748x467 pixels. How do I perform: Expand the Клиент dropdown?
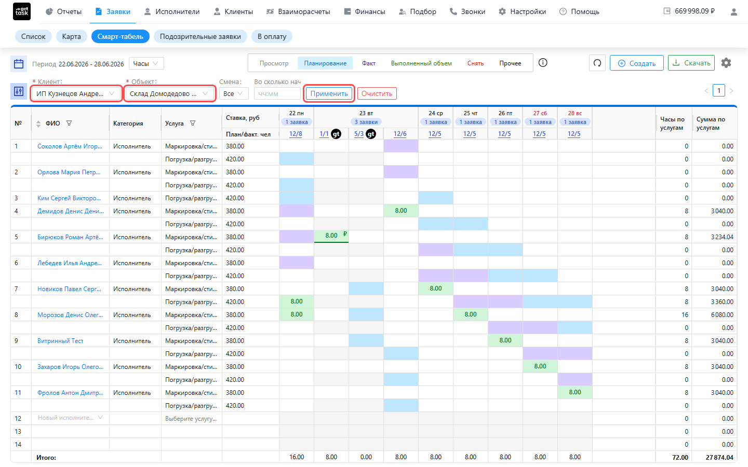pos(76,93)
